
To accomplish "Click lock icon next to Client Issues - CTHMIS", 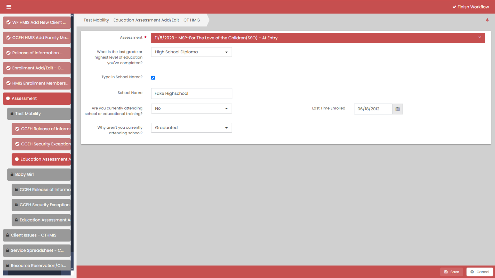I will 7,235.
